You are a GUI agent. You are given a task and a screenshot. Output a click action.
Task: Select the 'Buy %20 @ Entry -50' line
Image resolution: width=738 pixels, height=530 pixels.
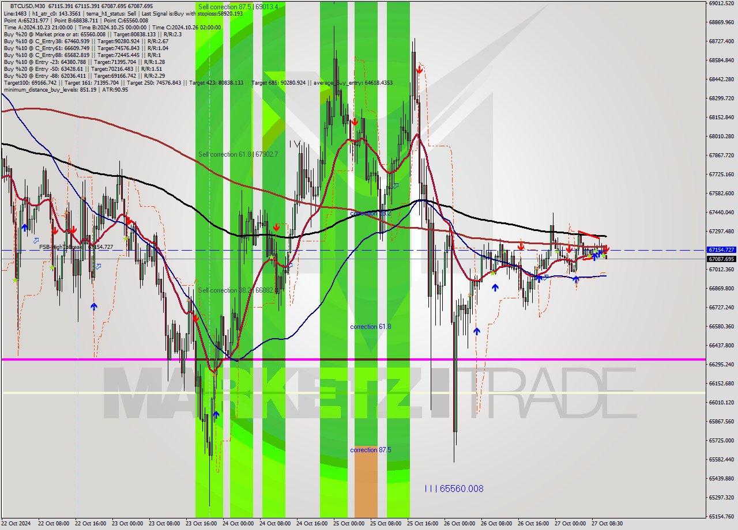tap(84, 69)
